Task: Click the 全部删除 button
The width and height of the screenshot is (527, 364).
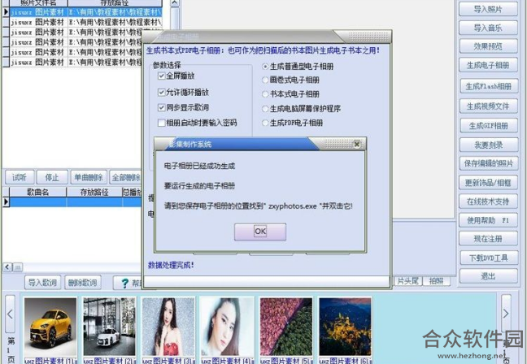Action: pyautogui.click(x=125, y=177)
